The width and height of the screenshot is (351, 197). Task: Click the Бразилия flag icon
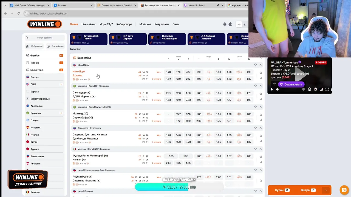pos(28,113)
